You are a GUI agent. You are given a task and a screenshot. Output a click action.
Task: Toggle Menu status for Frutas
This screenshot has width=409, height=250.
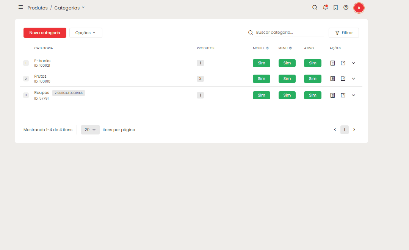click(287, 78)
